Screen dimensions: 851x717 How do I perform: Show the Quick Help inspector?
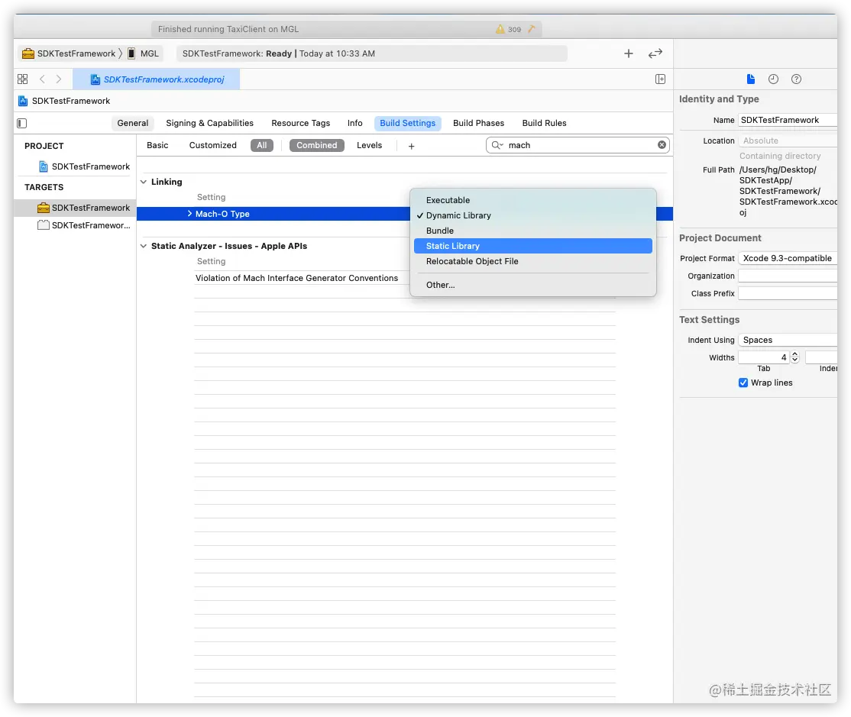pyautogui.click(x=796, y=79)
